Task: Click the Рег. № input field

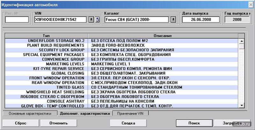Action: (17, 20)
